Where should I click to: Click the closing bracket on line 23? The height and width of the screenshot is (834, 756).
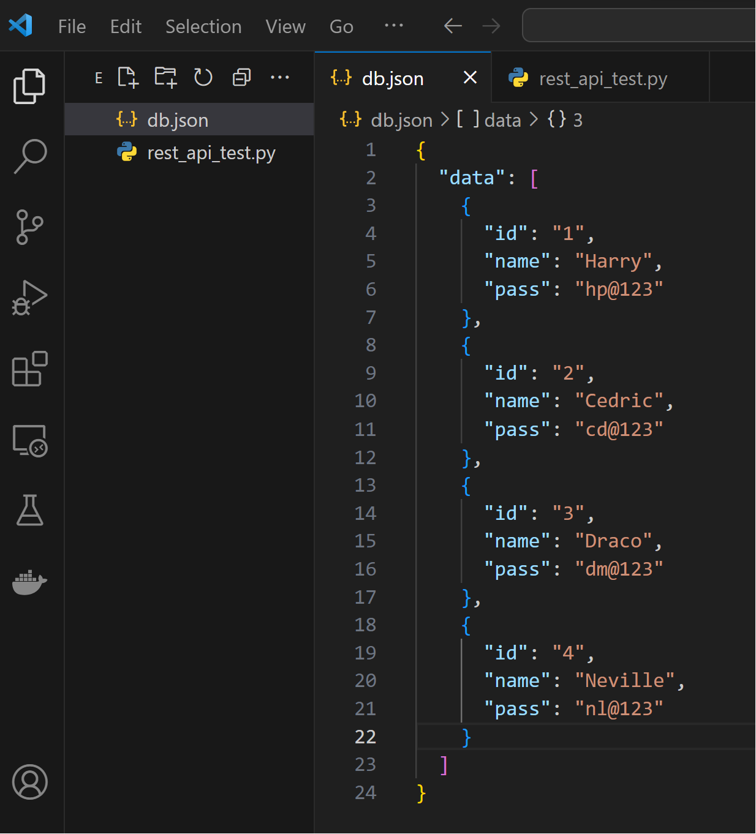click(444, 765)
